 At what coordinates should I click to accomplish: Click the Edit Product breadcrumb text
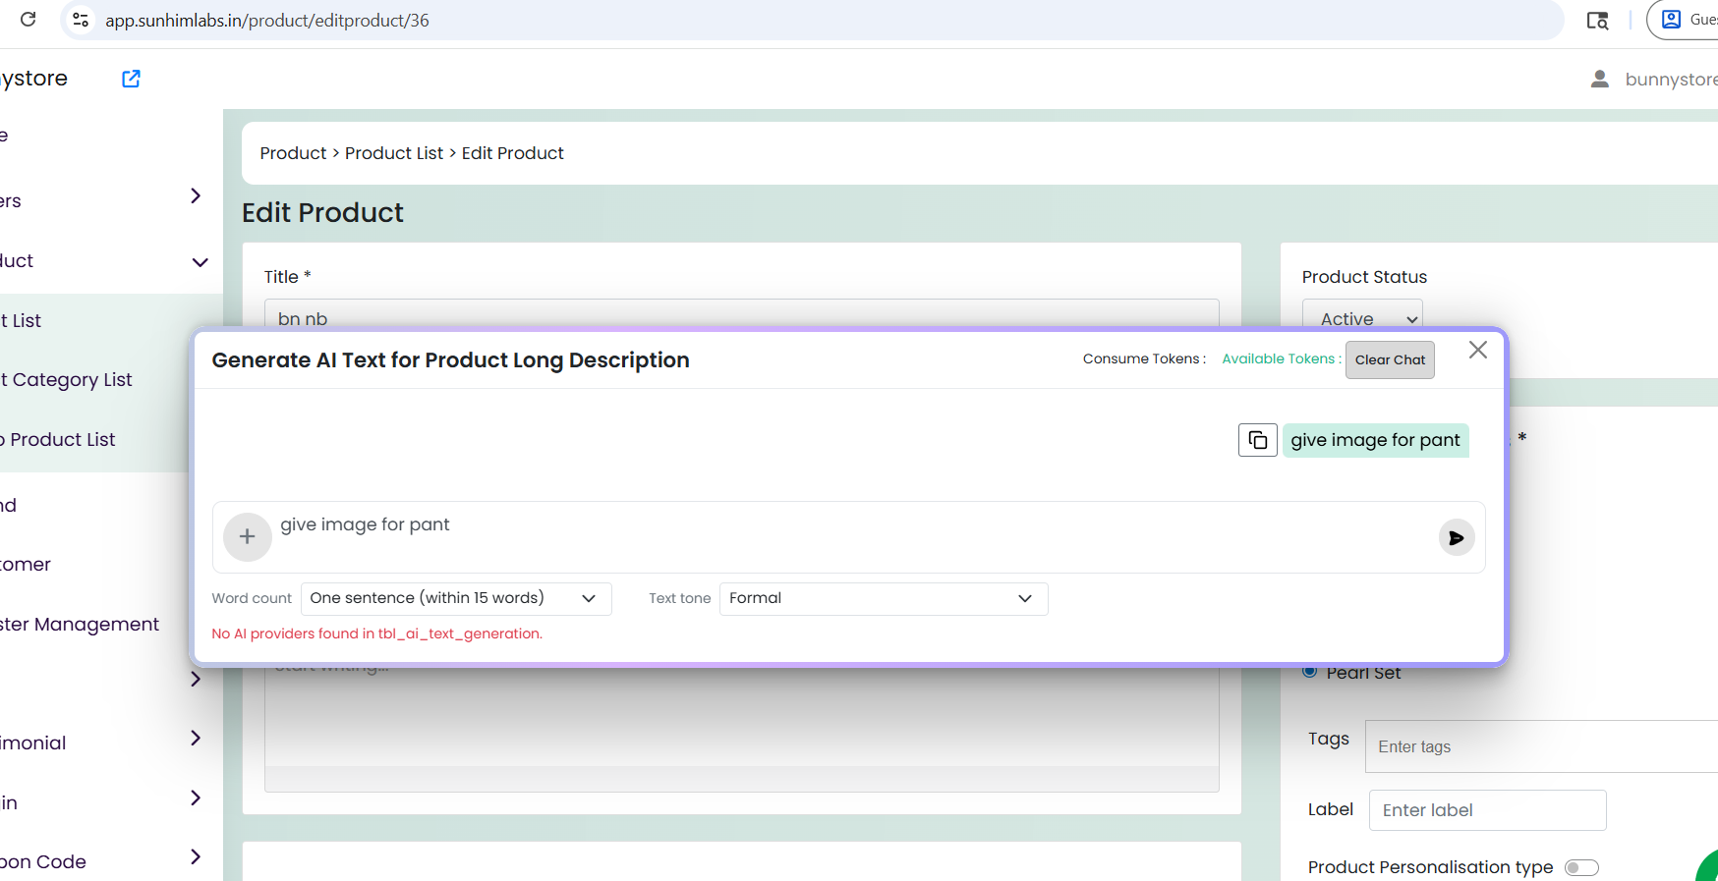click(x=513, y=153)
